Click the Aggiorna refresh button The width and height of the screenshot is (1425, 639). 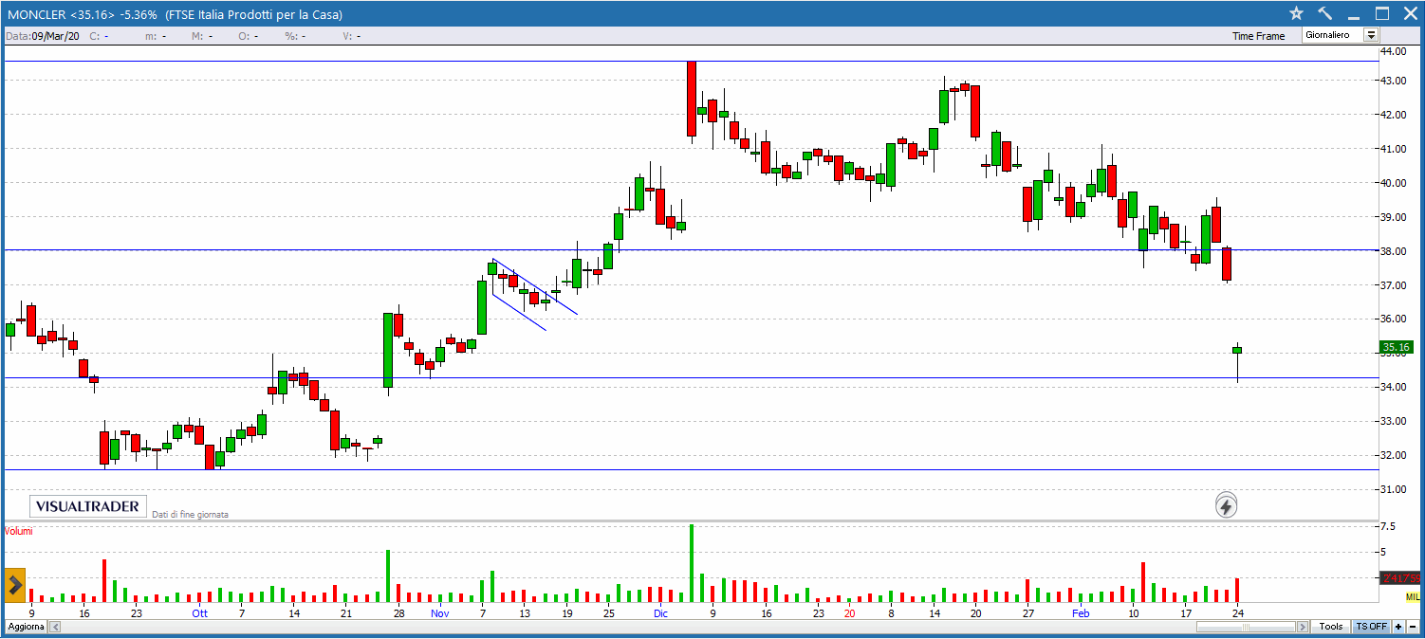click(26, 627)
